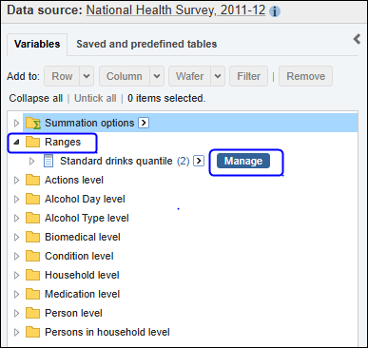The width and height of the screenshot is (368, 348).
Task: Select the Household level label
Action: coord(82,275)
